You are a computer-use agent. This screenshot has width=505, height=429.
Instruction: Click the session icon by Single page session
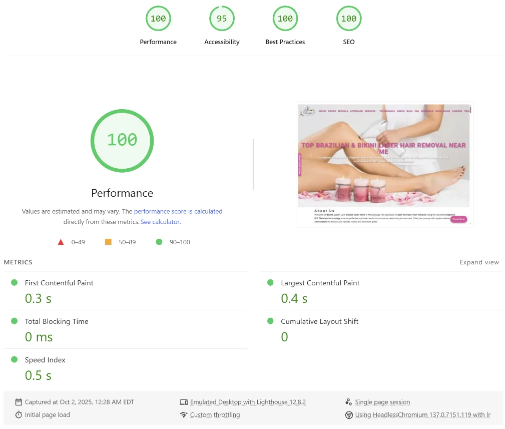pyautogui.click(x=348, y=402)
